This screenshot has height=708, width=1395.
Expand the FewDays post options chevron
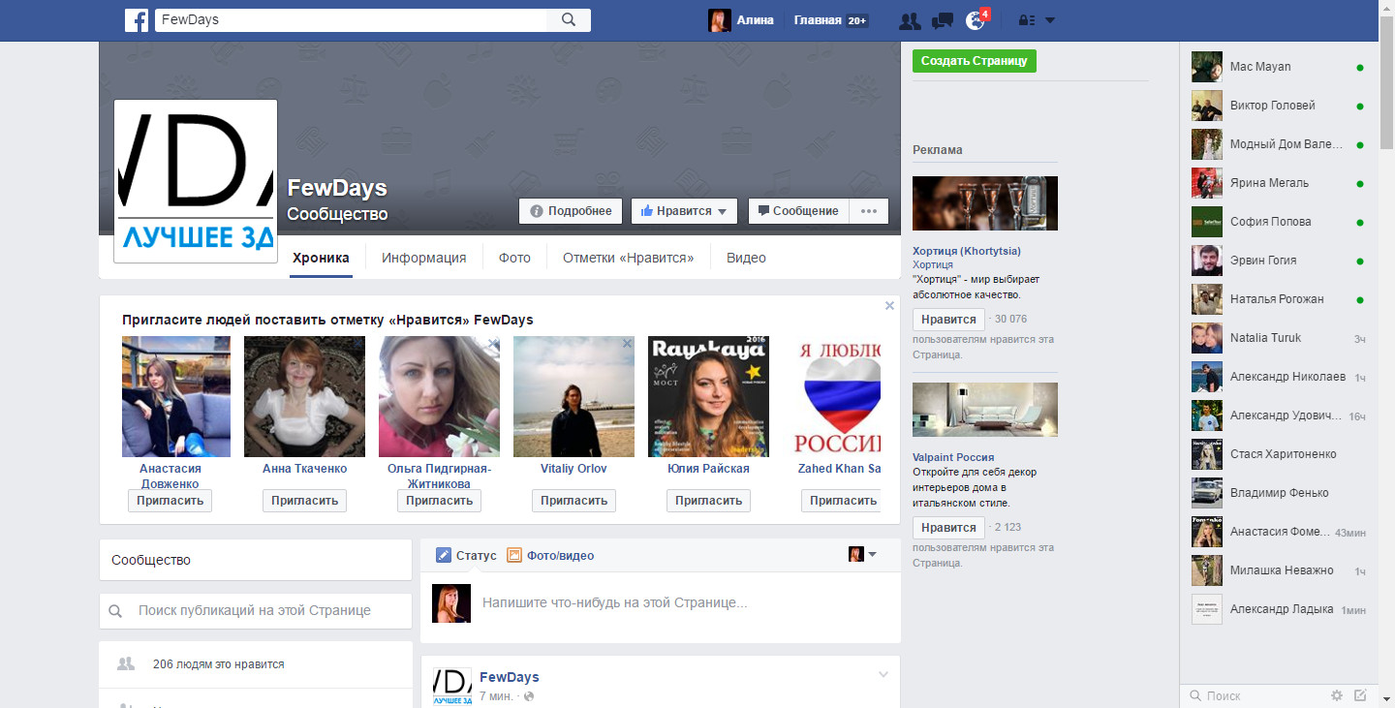pos(883,675)
